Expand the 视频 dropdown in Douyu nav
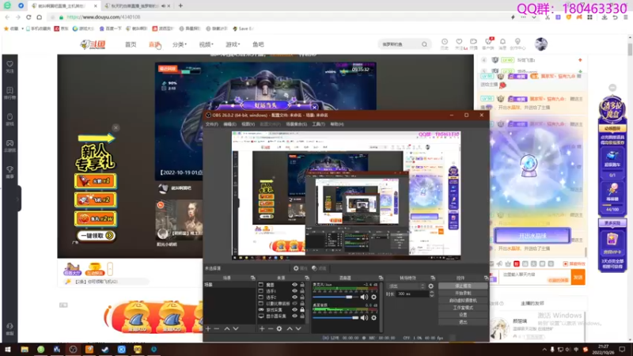Screen dimensions: 633x356 pos(206,44)
